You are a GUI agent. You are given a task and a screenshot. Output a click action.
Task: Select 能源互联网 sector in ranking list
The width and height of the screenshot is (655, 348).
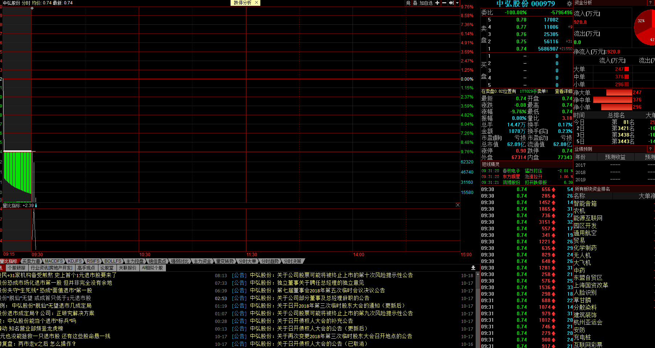click(x=588, y=218)
